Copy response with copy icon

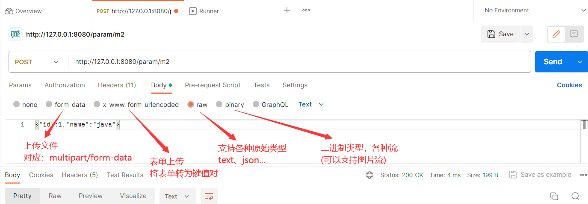point(554,196)
